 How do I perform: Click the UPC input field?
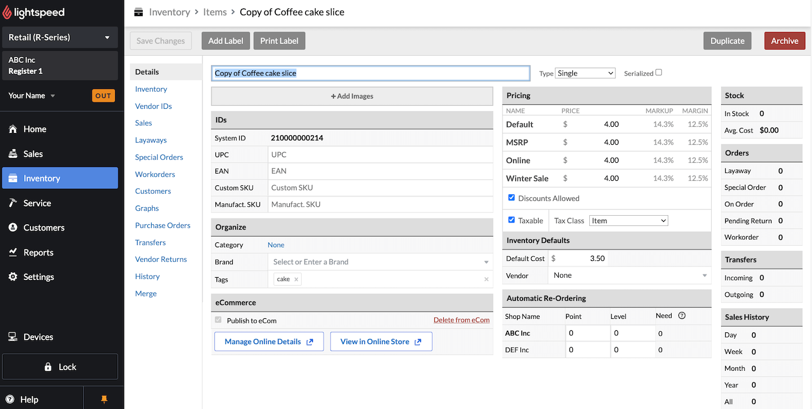[381, 154]
